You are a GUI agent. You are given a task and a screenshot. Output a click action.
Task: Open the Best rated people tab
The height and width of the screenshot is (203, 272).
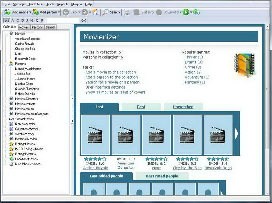click(162, 176)
